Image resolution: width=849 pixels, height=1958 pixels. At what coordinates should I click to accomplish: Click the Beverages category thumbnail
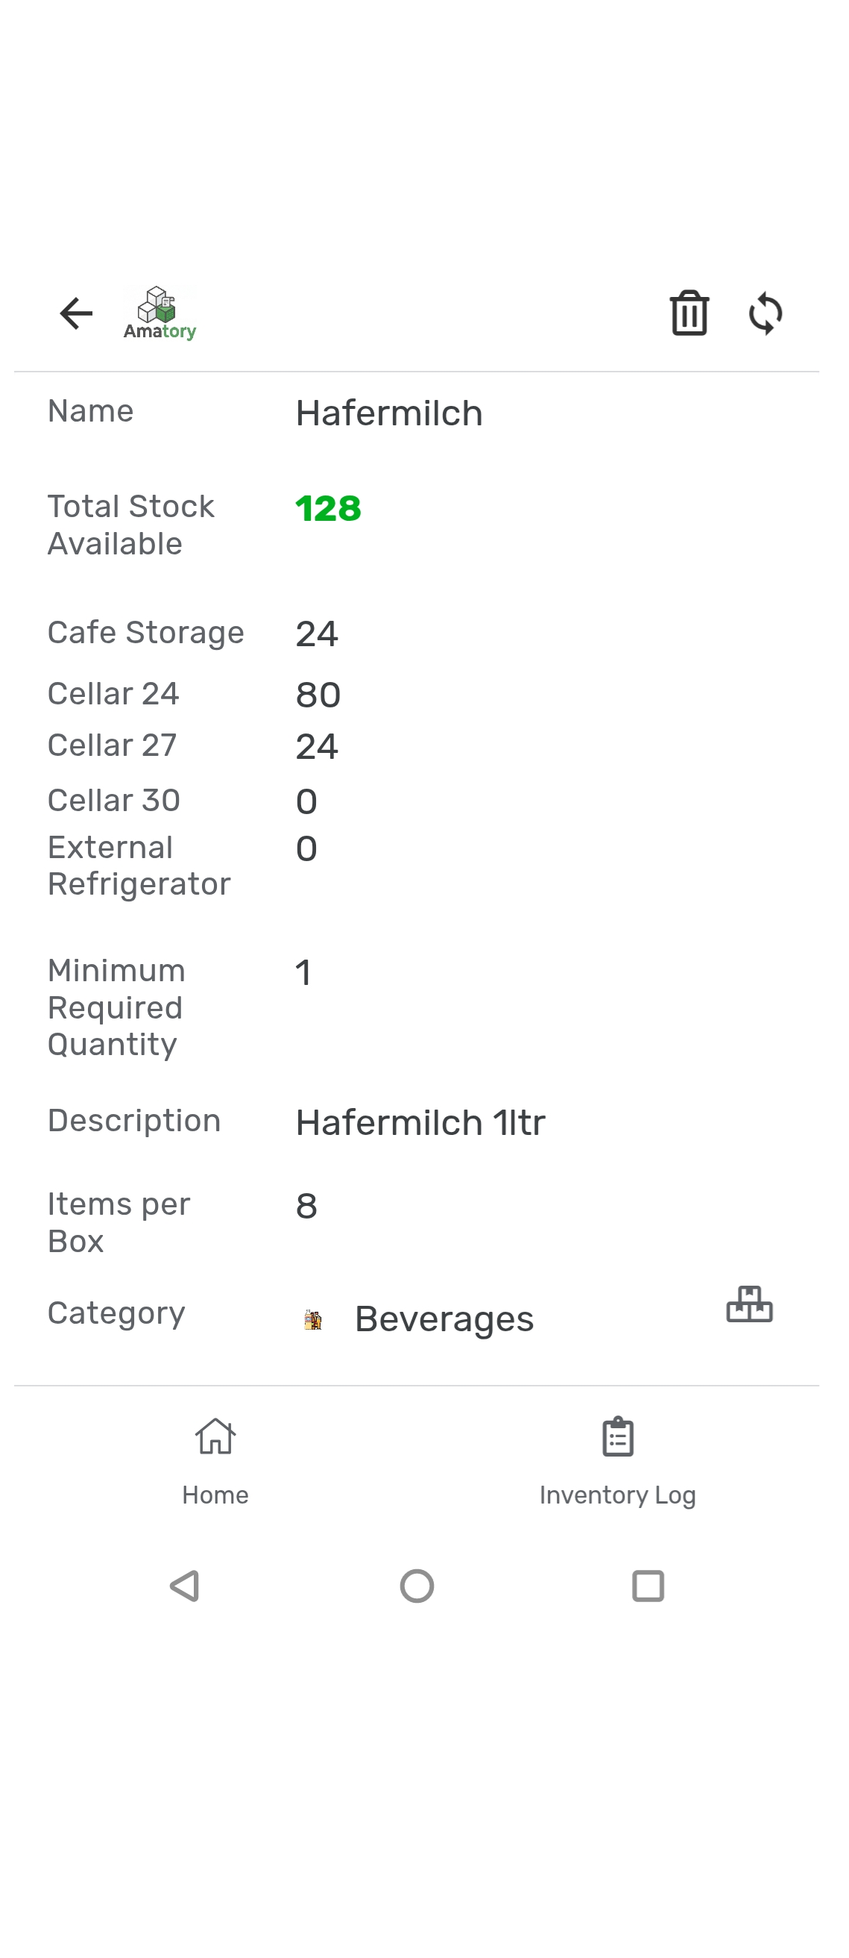313,1319
